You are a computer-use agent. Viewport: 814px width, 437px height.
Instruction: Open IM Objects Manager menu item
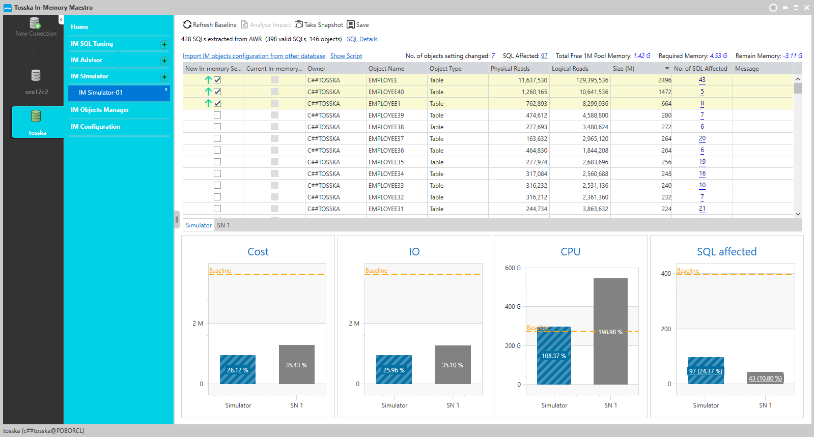click(100, 110)
